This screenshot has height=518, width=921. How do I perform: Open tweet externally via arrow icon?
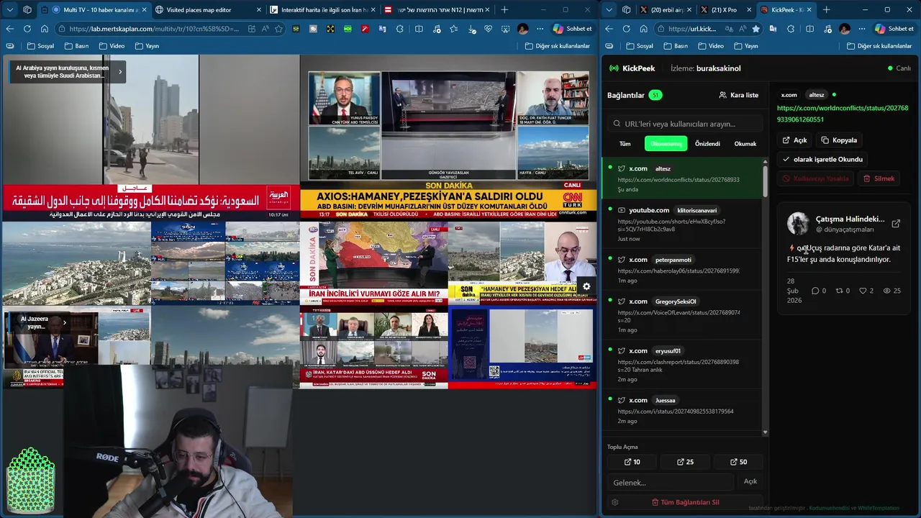[896, 224]
